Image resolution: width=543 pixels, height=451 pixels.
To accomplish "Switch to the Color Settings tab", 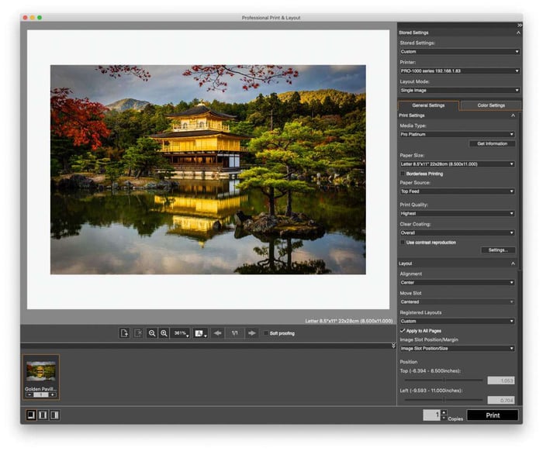I will [x=490, y=105].
